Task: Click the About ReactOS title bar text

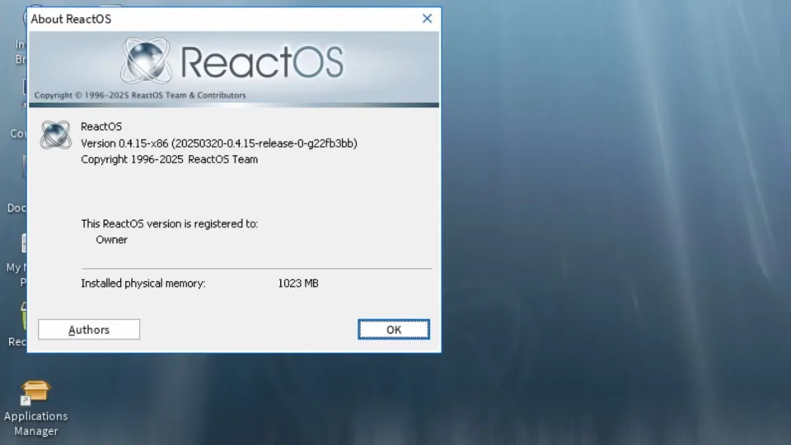Action: tap(71, 18)
